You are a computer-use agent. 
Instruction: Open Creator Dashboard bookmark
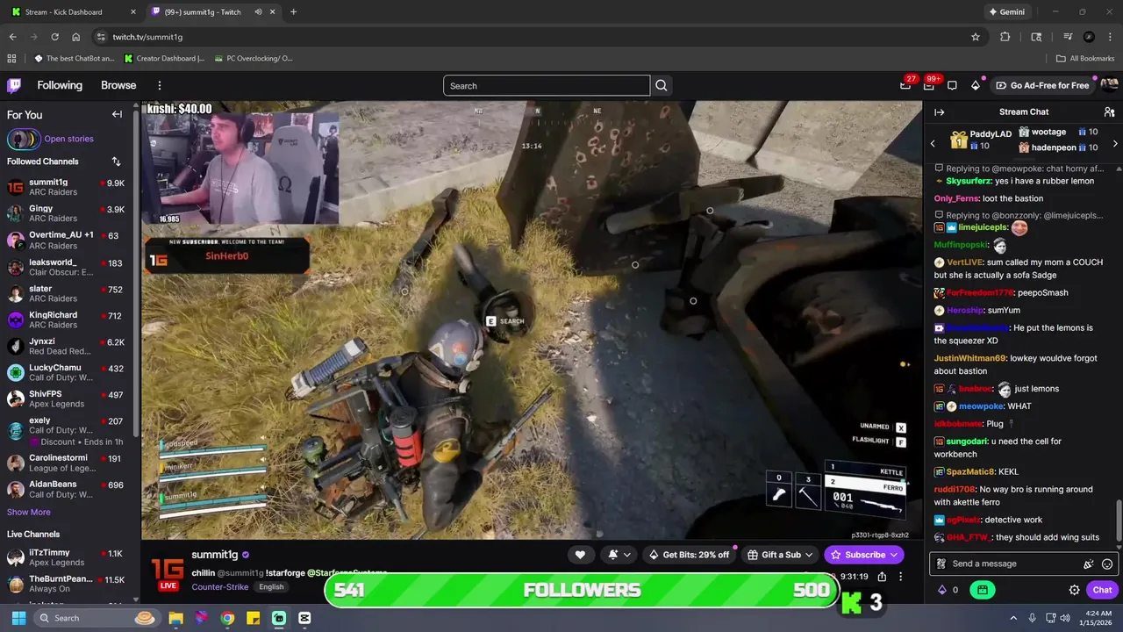coord(164,59)
